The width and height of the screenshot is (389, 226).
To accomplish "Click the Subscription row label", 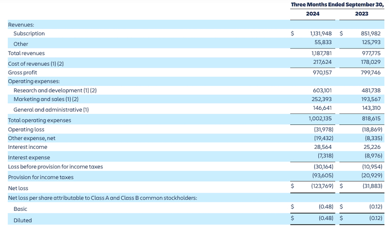I will click(29, 33).
